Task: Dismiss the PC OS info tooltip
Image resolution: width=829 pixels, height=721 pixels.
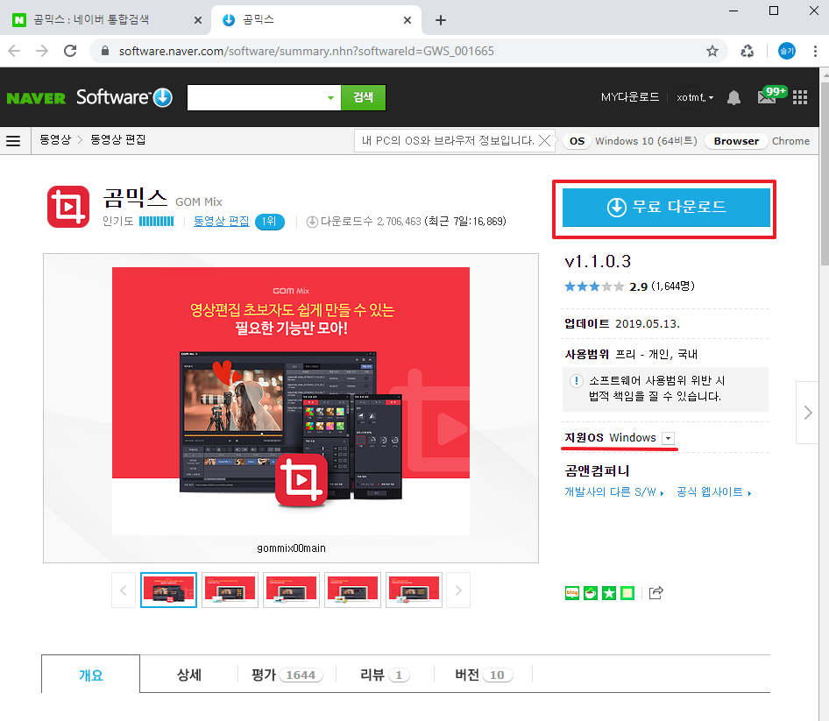Action: click(544, 140)
